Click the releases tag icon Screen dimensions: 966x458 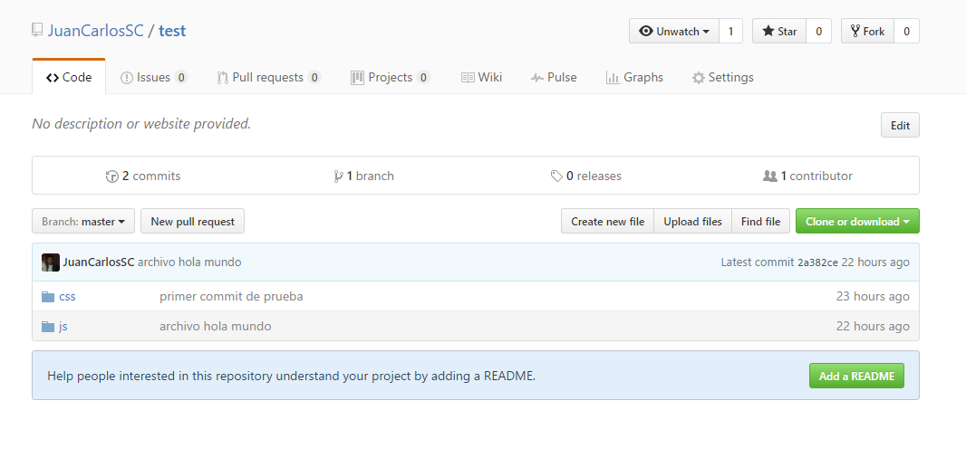556,177
